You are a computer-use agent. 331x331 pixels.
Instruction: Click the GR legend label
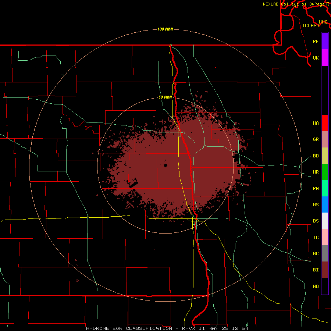pos(316,139)
